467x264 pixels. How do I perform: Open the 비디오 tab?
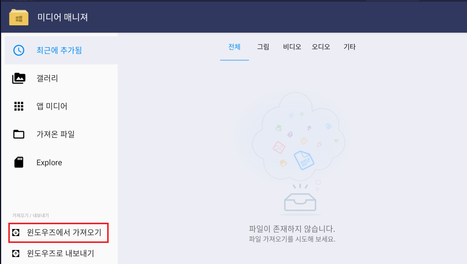click(292, 47)
